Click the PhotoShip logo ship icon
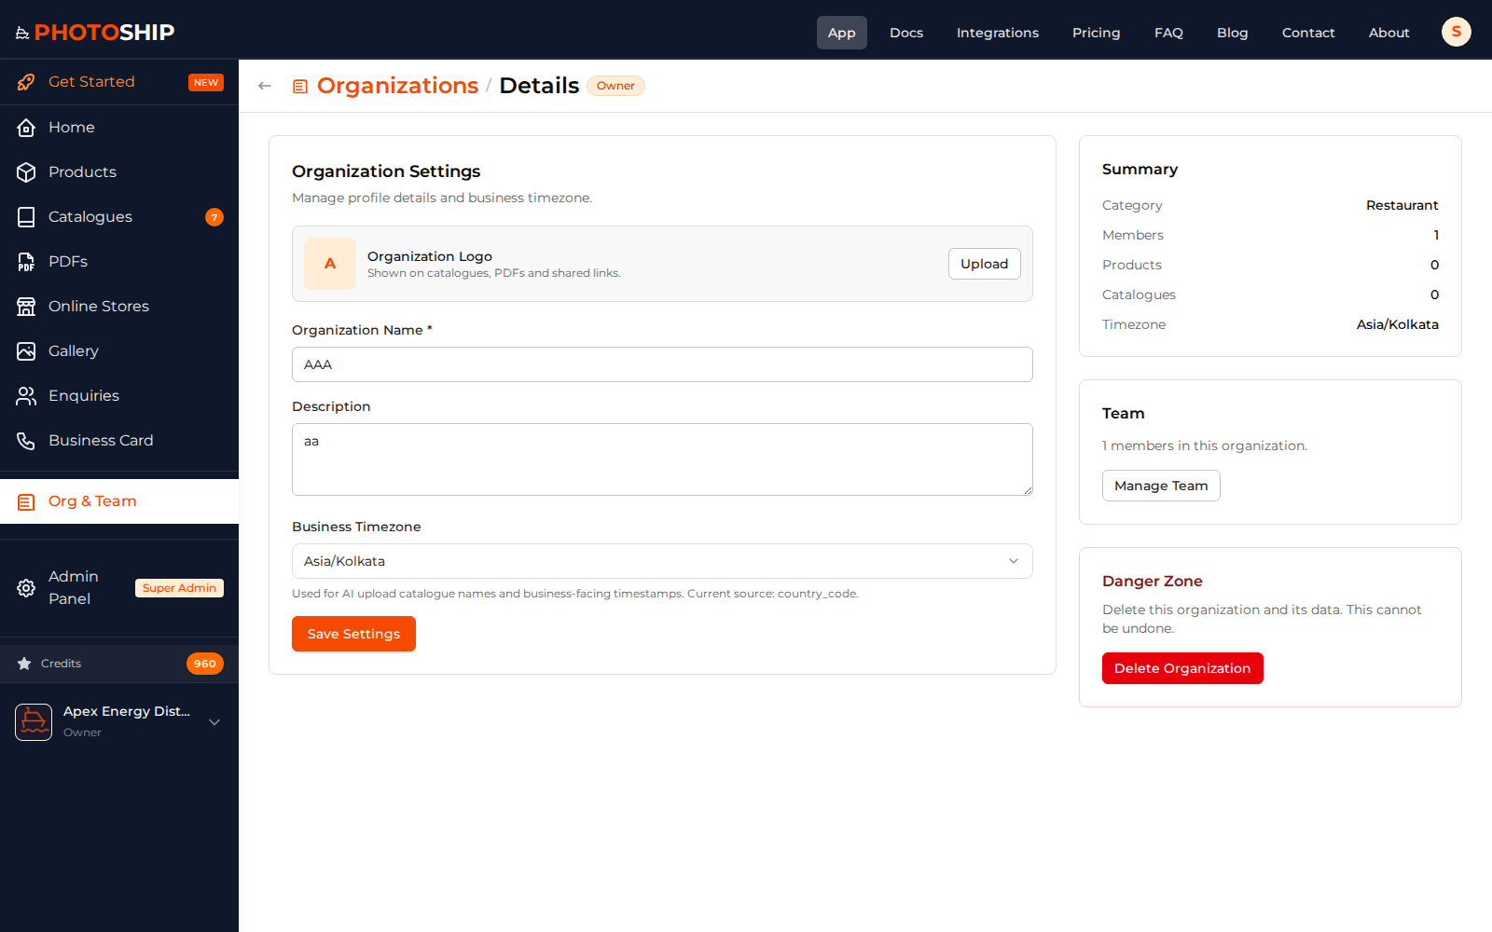 point(22,33)
